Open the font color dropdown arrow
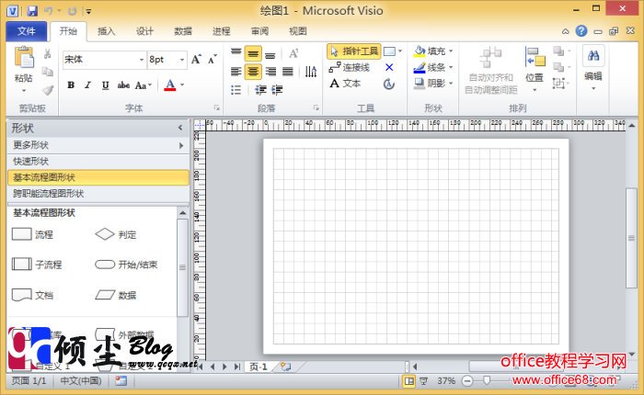644x395 pixels. 182,85
